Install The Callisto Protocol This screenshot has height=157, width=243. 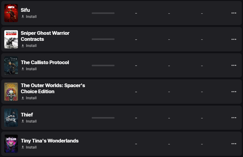[x=29, y=69]
